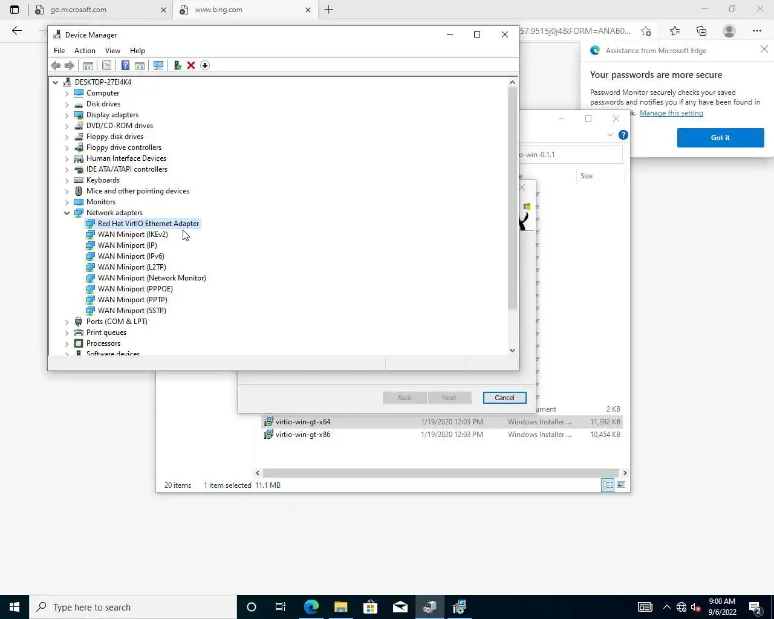Screen dimensions: 774x619
Task: Open the Edge Favorites list icon
Action: pyautogui.click(x=675, y=31)
